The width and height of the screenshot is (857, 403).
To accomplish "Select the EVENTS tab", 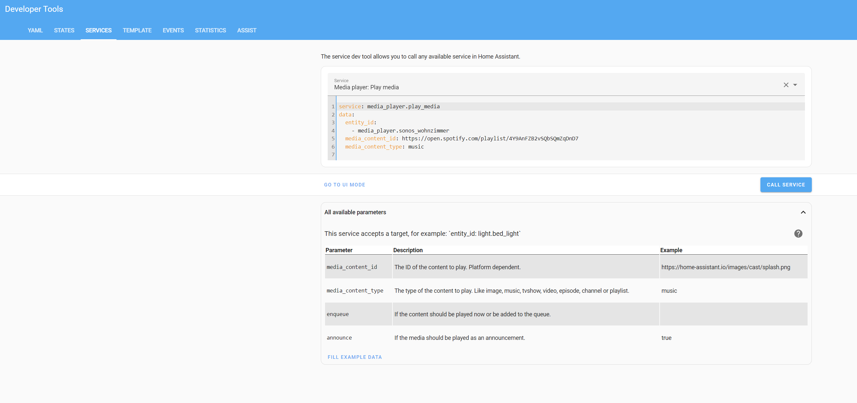I will (x=173, y=30).
